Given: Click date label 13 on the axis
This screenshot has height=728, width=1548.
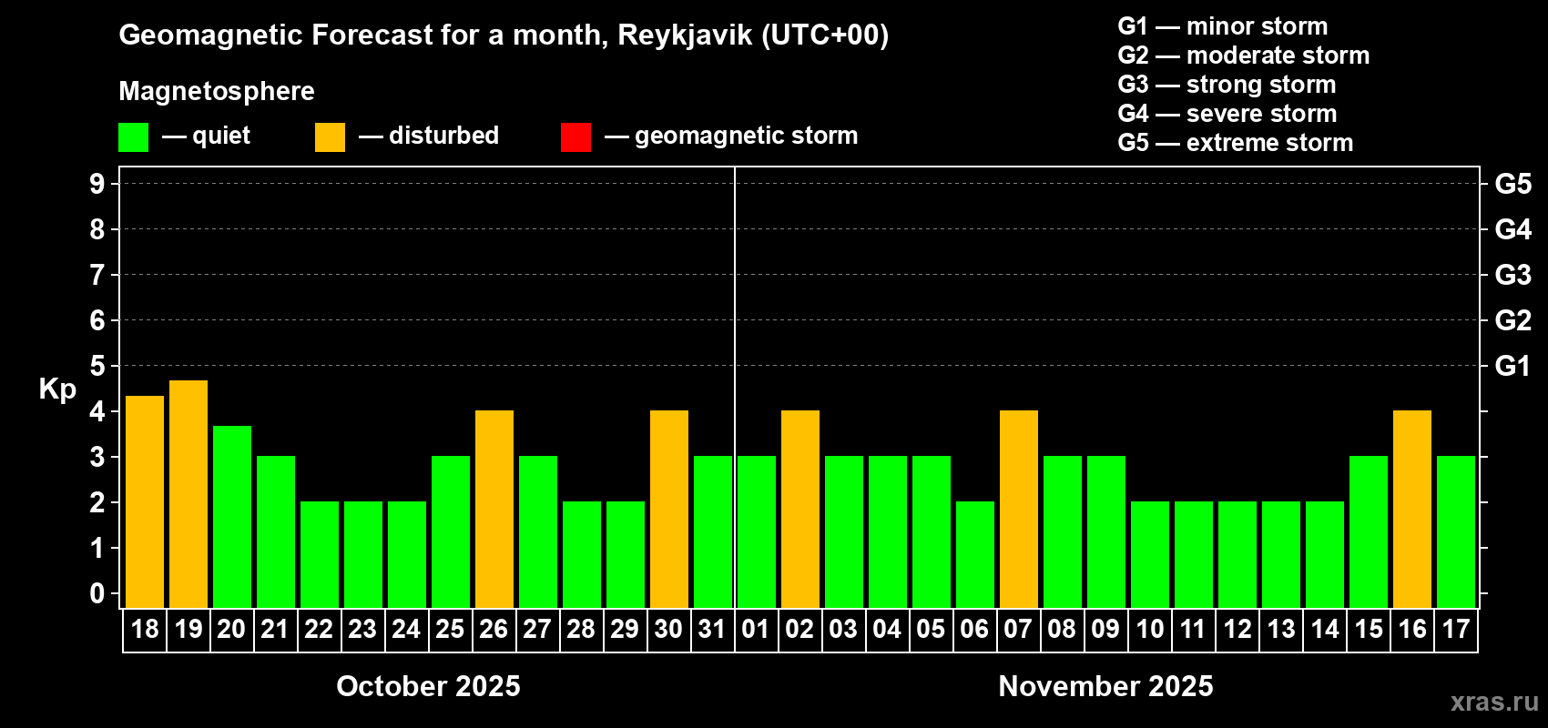Looking at the screenshot, I should (x=1281, y=629).
